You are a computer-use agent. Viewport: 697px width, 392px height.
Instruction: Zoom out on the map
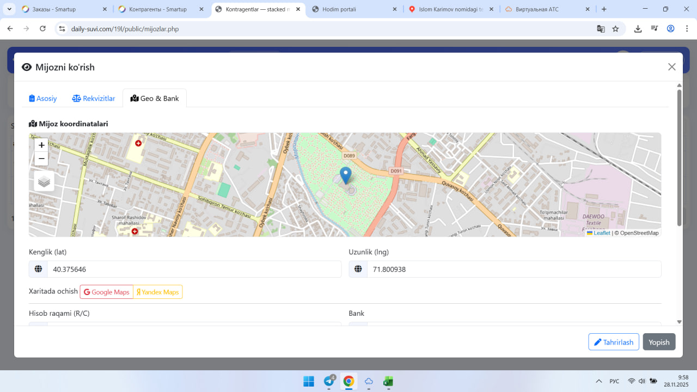41,159
